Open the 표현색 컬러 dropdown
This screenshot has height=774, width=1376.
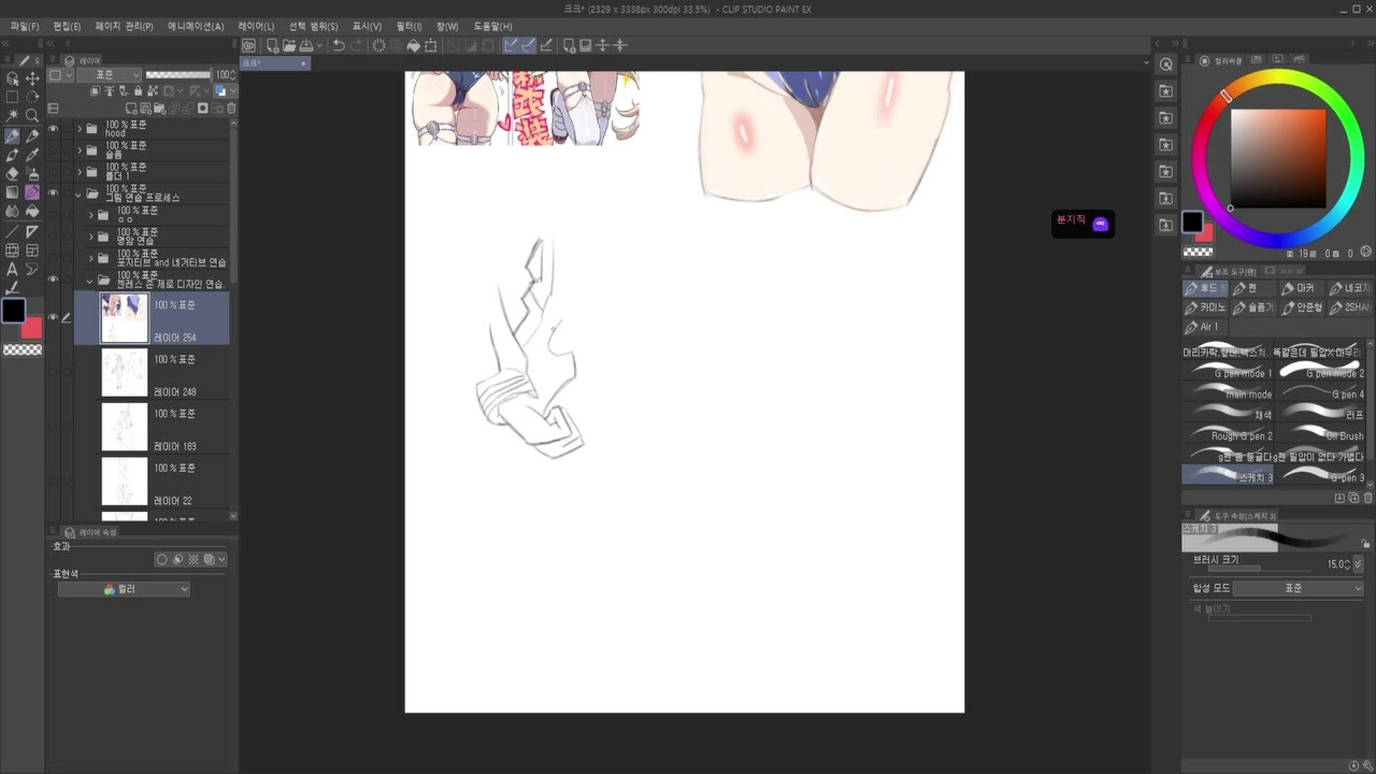(x=124, y=589)
